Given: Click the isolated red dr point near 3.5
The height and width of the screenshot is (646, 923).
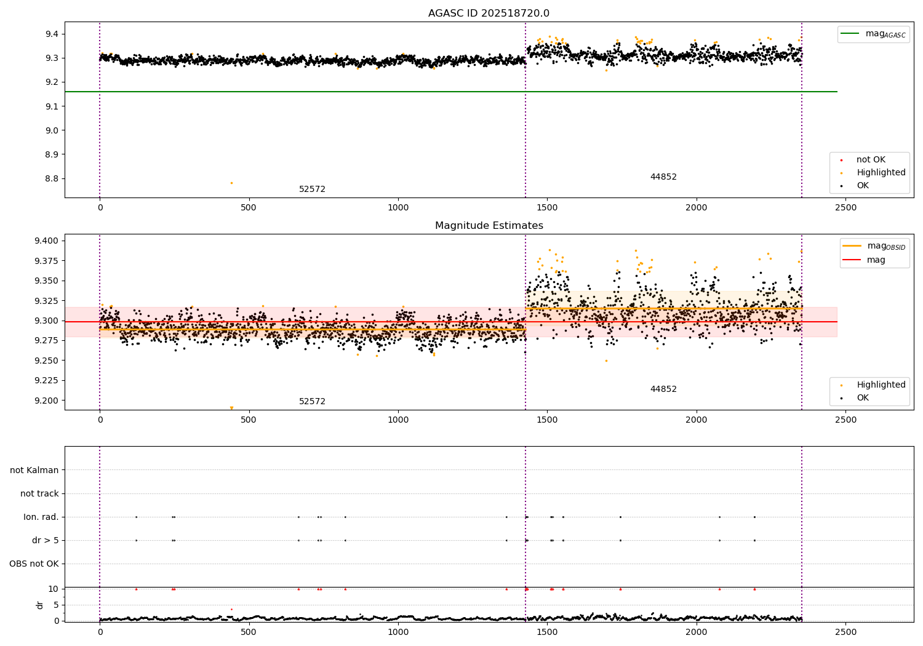Looking at the screenshot, I should [x=231, y=609].
